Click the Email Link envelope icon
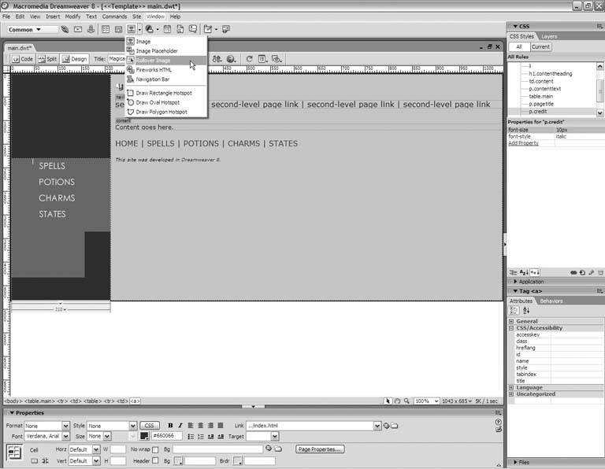The height and width of the screenshot is (469, 605). [78, 30]
